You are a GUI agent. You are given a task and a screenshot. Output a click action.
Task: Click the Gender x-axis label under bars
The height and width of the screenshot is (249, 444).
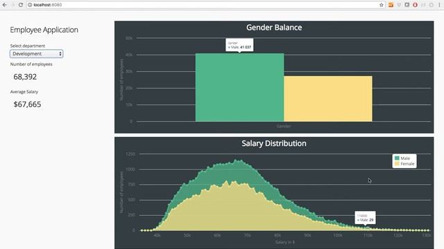click(x=284, y=126)
